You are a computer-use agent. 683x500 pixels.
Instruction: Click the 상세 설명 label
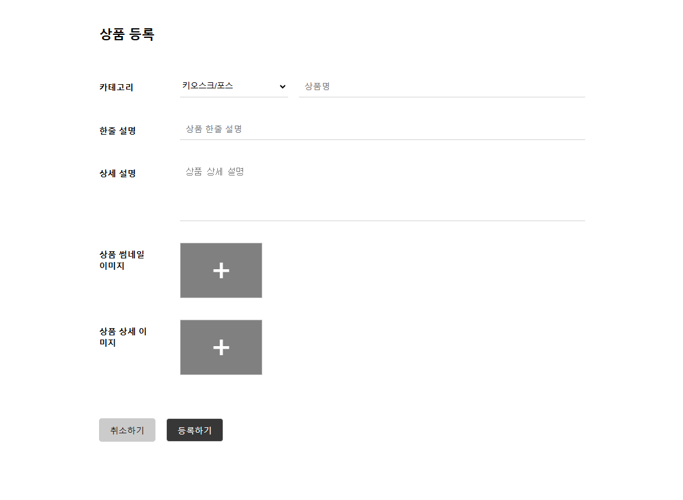(x=118, y=173)
